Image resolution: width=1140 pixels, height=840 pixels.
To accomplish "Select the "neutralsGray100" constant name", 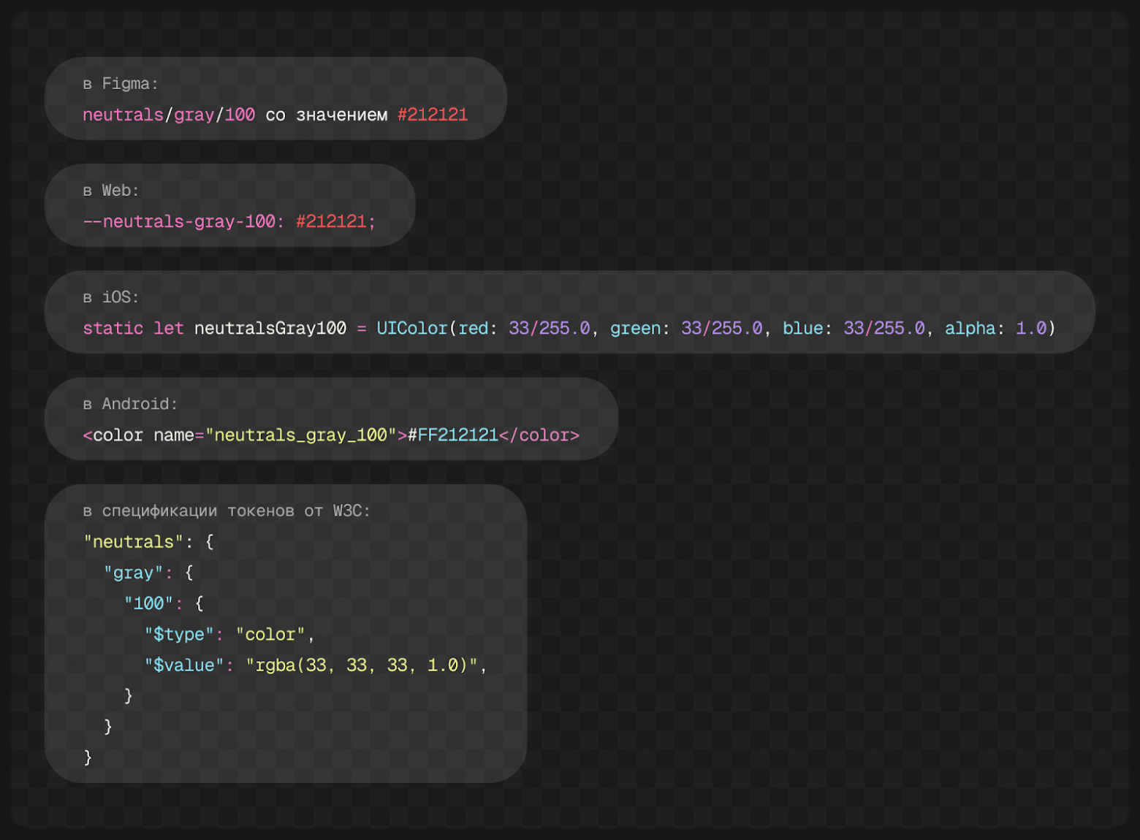I will [270, 329].
